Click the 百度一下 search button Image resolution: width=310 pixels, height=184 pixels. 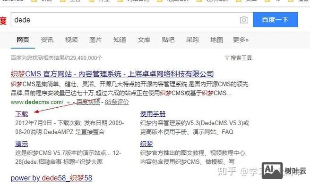pos(275,20)
